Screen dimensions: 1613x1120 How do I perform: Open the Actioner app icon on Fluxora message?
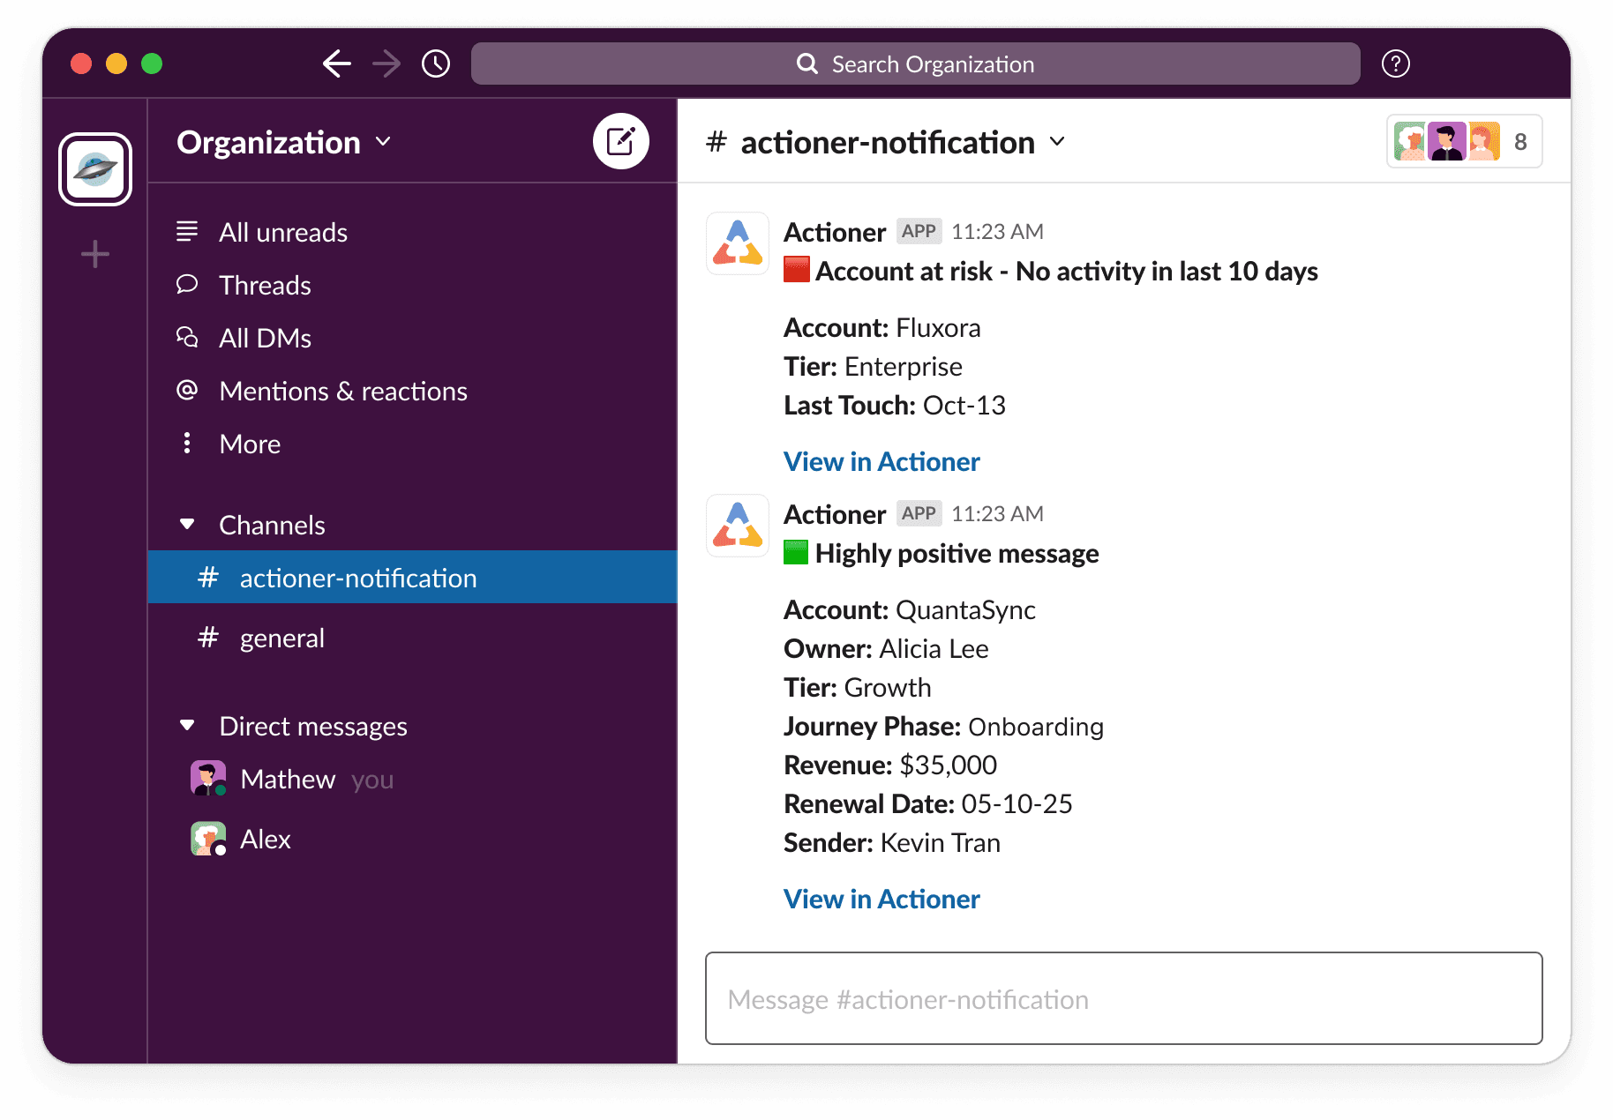click(x=737, y=243)
